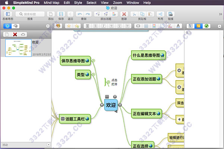Switch to local mind maps tab

(x=7, y=26)
